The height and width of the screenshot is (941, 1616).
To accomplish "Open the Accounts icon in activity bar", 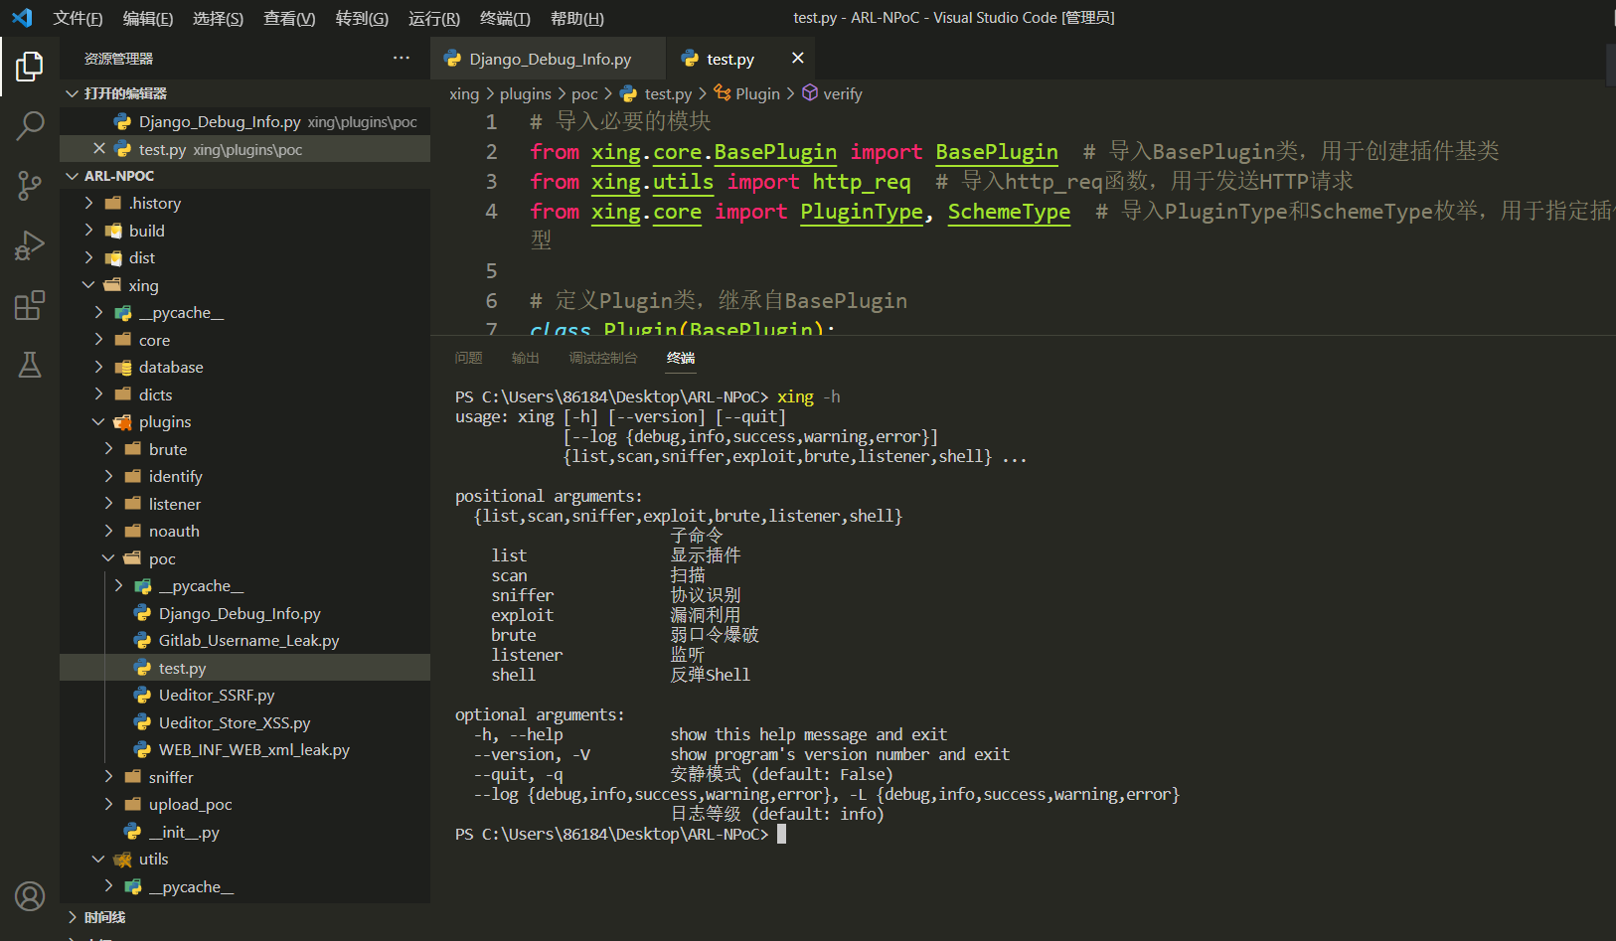I will pos(30,896).
